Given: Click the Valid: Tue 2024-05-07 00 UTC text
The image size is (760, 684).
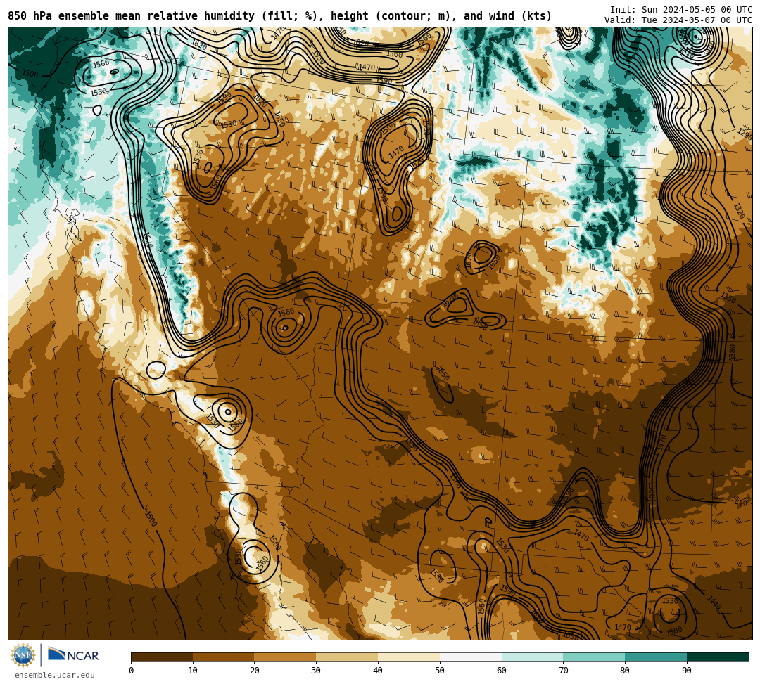Looking at the screenshot, I should point(678,20).
